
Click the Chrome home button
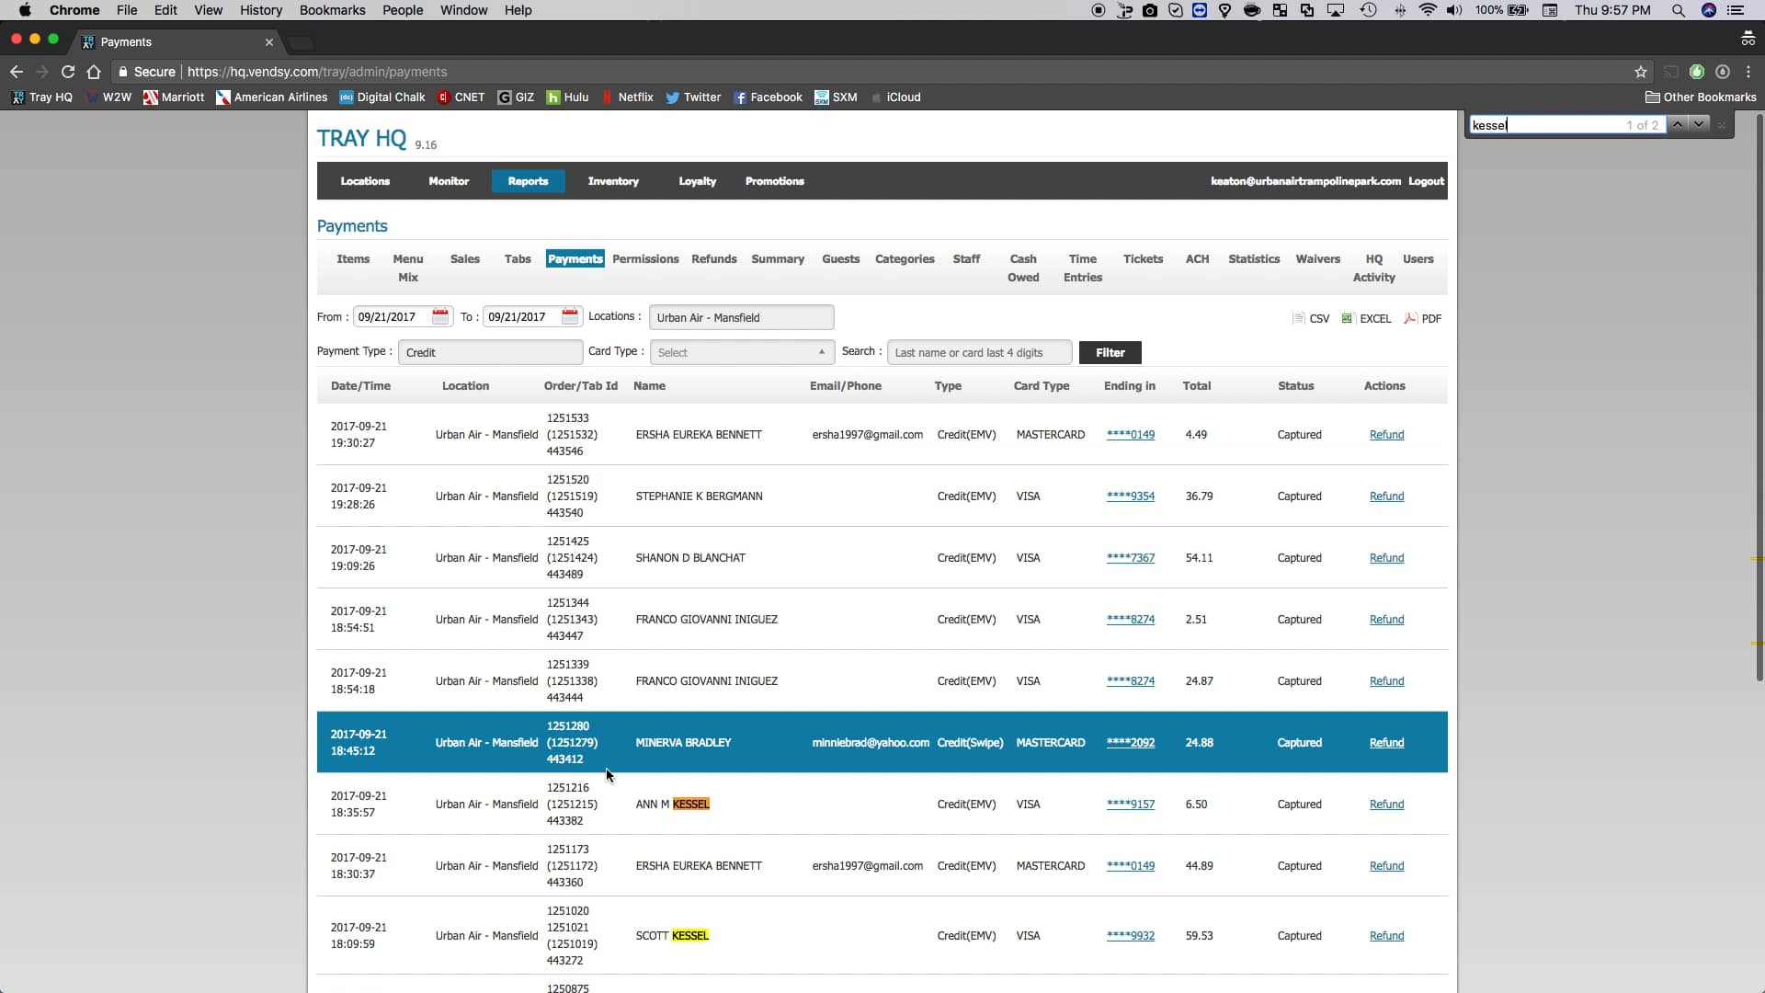click(94, 72)
